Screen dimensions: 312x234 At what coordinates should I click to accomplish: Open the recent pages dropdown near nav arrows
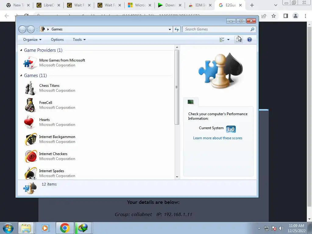[37, 30]
